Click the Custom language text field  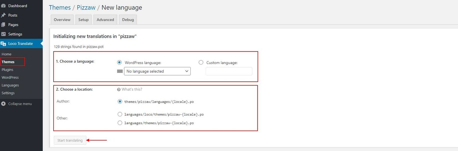coord(229,71)
